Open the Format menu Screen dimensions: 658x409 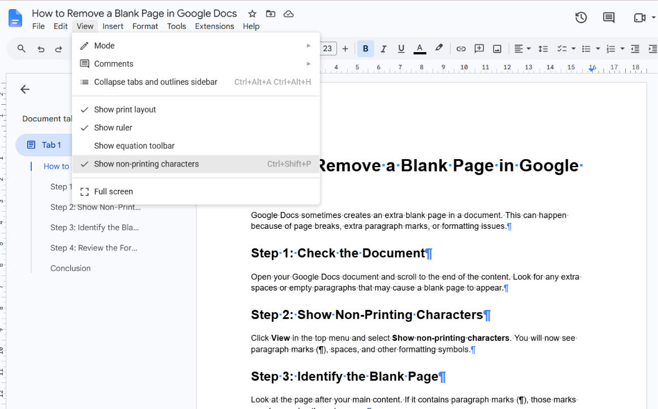pyautogui.click(x=145, y=26)
